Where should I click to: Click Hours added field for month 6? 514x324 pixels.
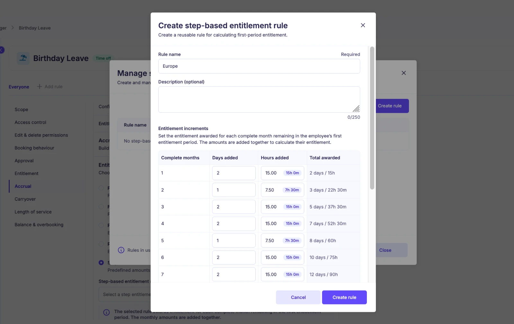coord(282,258)
